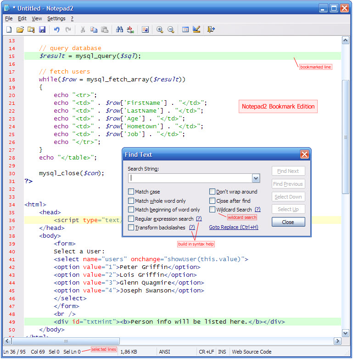Click the Replace toolbar icon
Screen dimensions: 353x360
130,30
